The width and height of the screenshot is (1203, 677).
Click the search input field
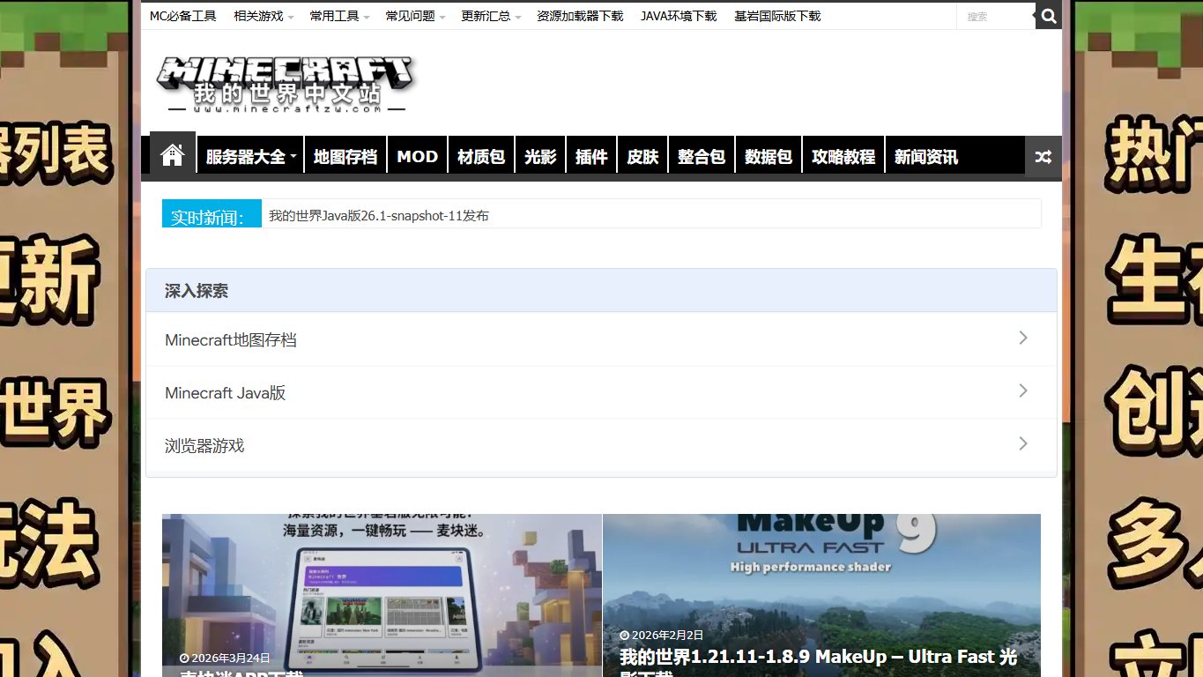(996, 16)
